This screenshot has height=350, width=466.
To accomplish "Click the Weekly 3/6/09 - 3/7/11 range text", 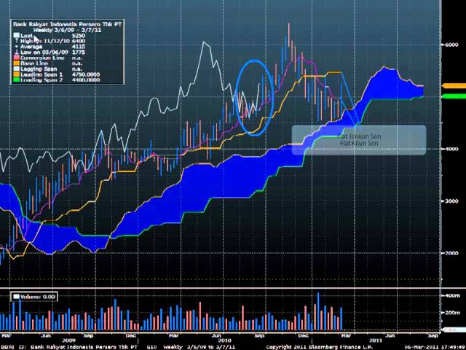I will point(67,30).
